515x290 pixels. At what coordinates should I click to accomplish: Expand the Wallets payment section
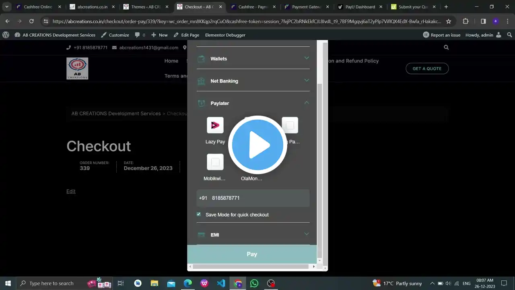click(x=253, y=58)
